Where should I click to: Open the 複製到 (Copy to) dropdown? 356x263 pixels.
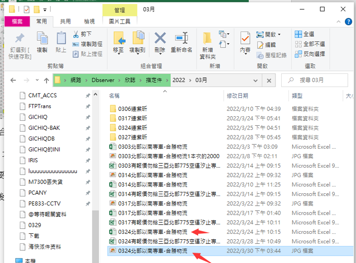pyautogui.click(x=137, y=50)
